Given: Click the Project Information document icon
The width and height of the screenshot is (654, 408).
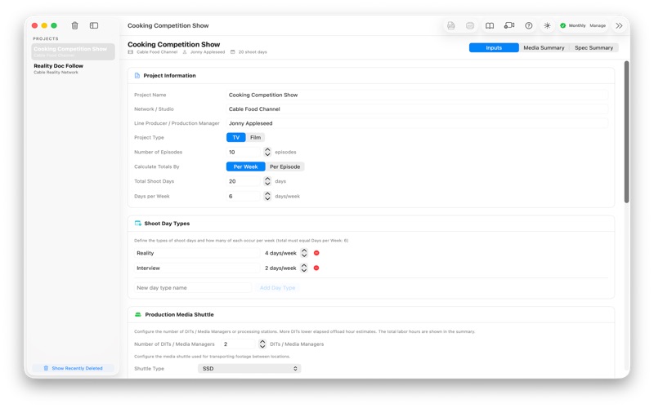Looking at the screenshot, I should 137,75.
